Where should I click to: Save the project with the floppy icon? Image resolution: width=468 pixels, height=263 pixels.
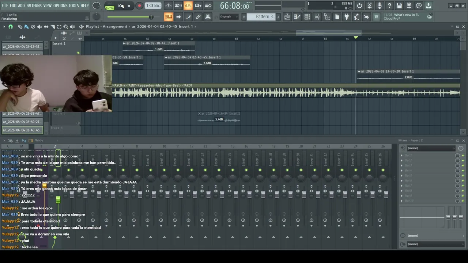click(x=399, y=5)
